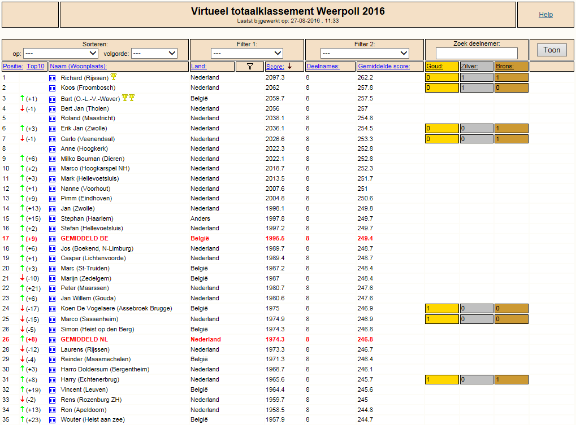The image size is (576, 425).
Task: Expand the Filter 1 dropdown
Action: (x=247, y=53)
